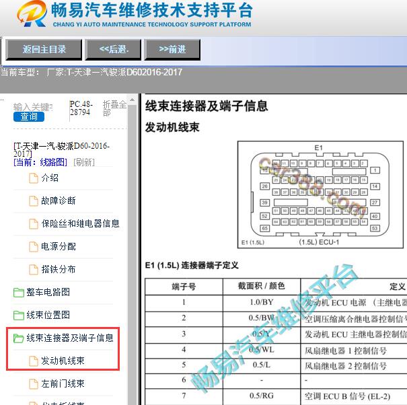407x405 pixels.
Task: Open the 介绍 tree item
Action: tap(50, 178)
